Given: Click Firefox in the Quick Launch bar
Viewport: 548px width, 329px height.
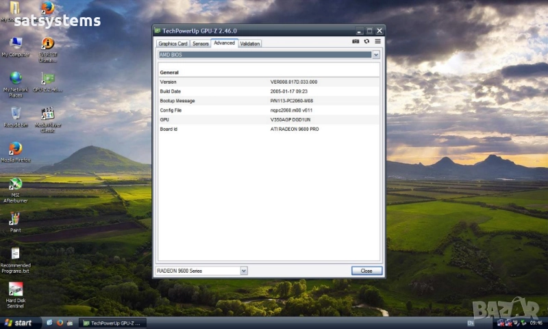Looking at the screenshot, I should click(60, 322).
